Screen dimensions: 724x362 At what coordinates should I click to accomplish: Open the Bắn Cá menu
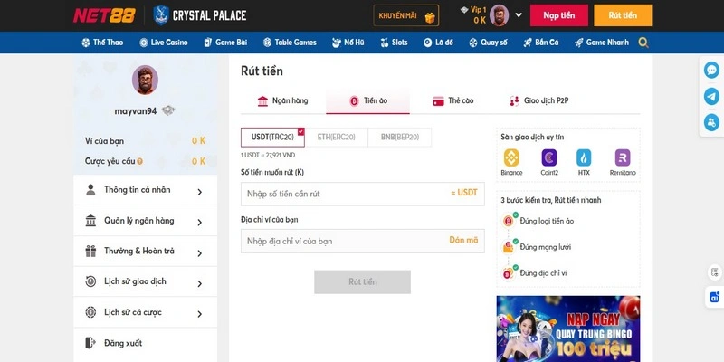(x=540, y=43)
